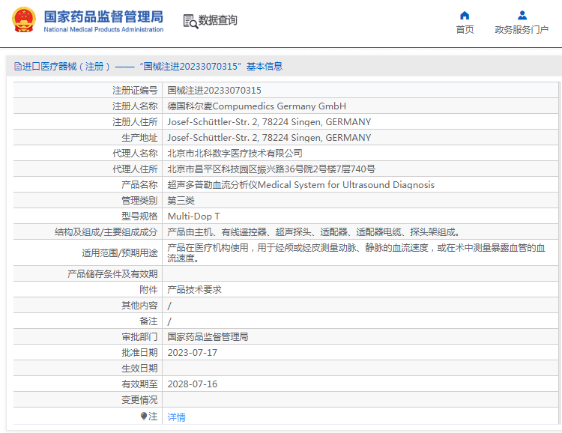
Task: Click the 管理类别 label
Action: 140,200
